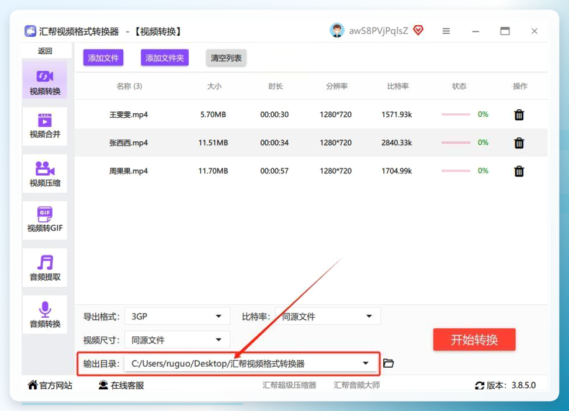The height and width of the screenshot is (411, 569).
Task: Select the file name 周果果.mp4
Action: pos(129,171)
